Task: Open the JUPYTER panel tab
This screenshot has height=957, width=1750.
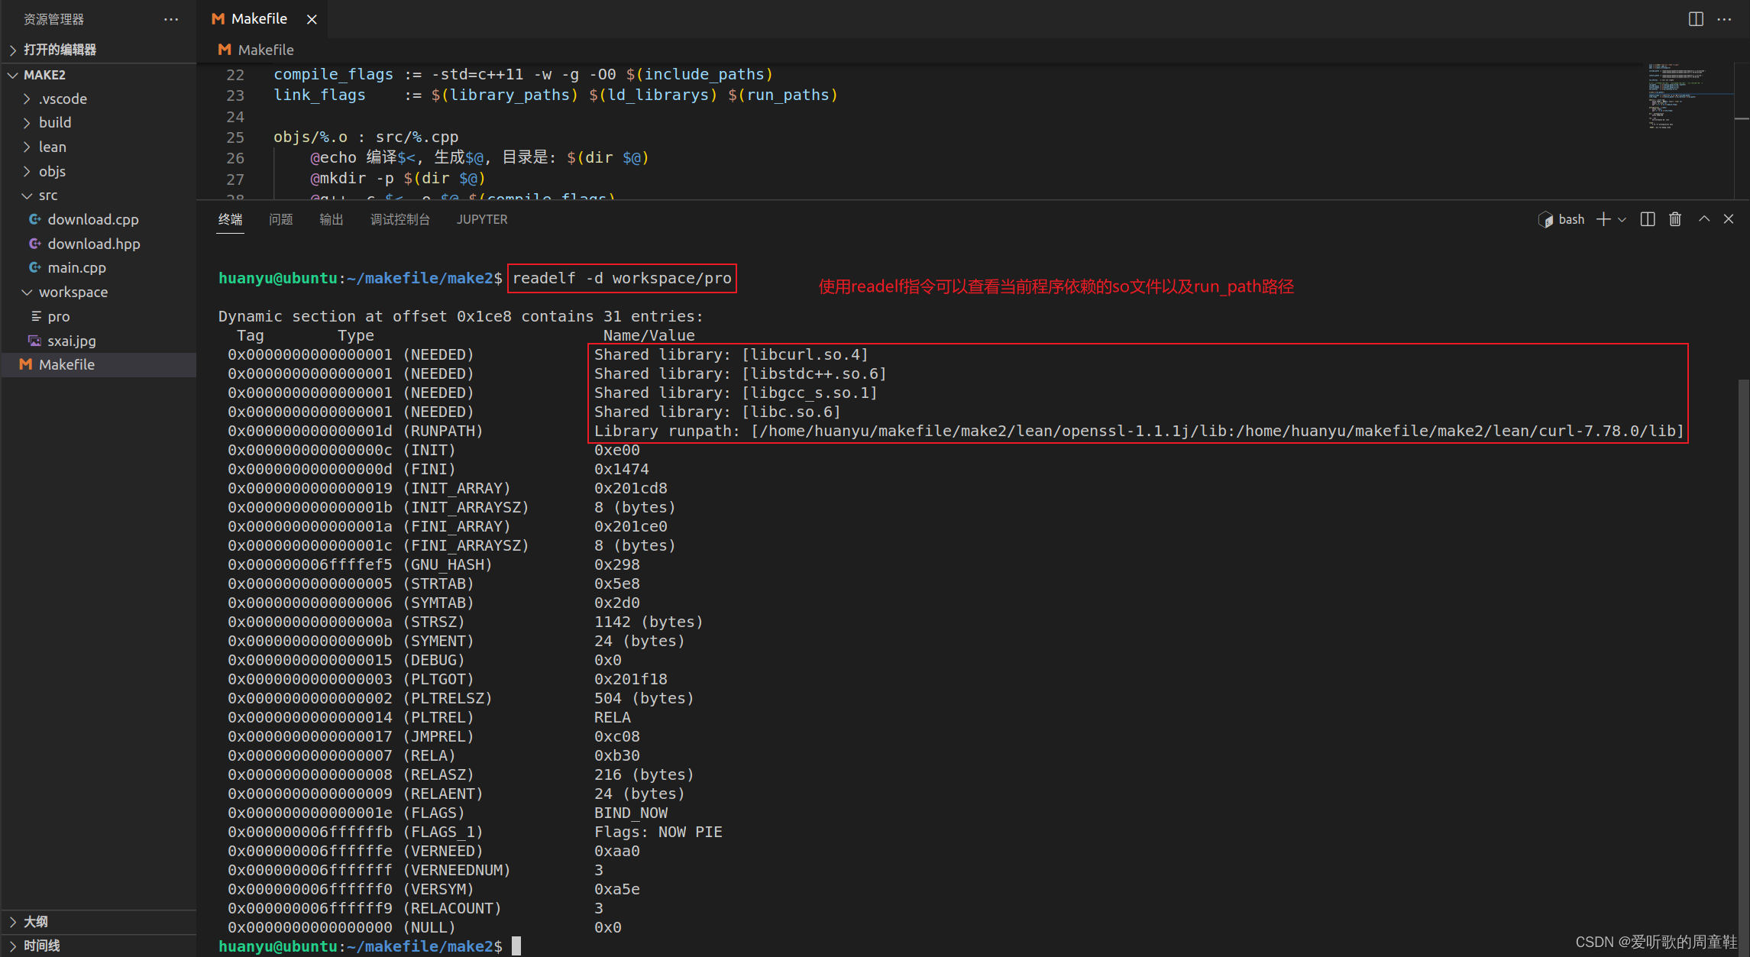Action: [x=481, y=219]
